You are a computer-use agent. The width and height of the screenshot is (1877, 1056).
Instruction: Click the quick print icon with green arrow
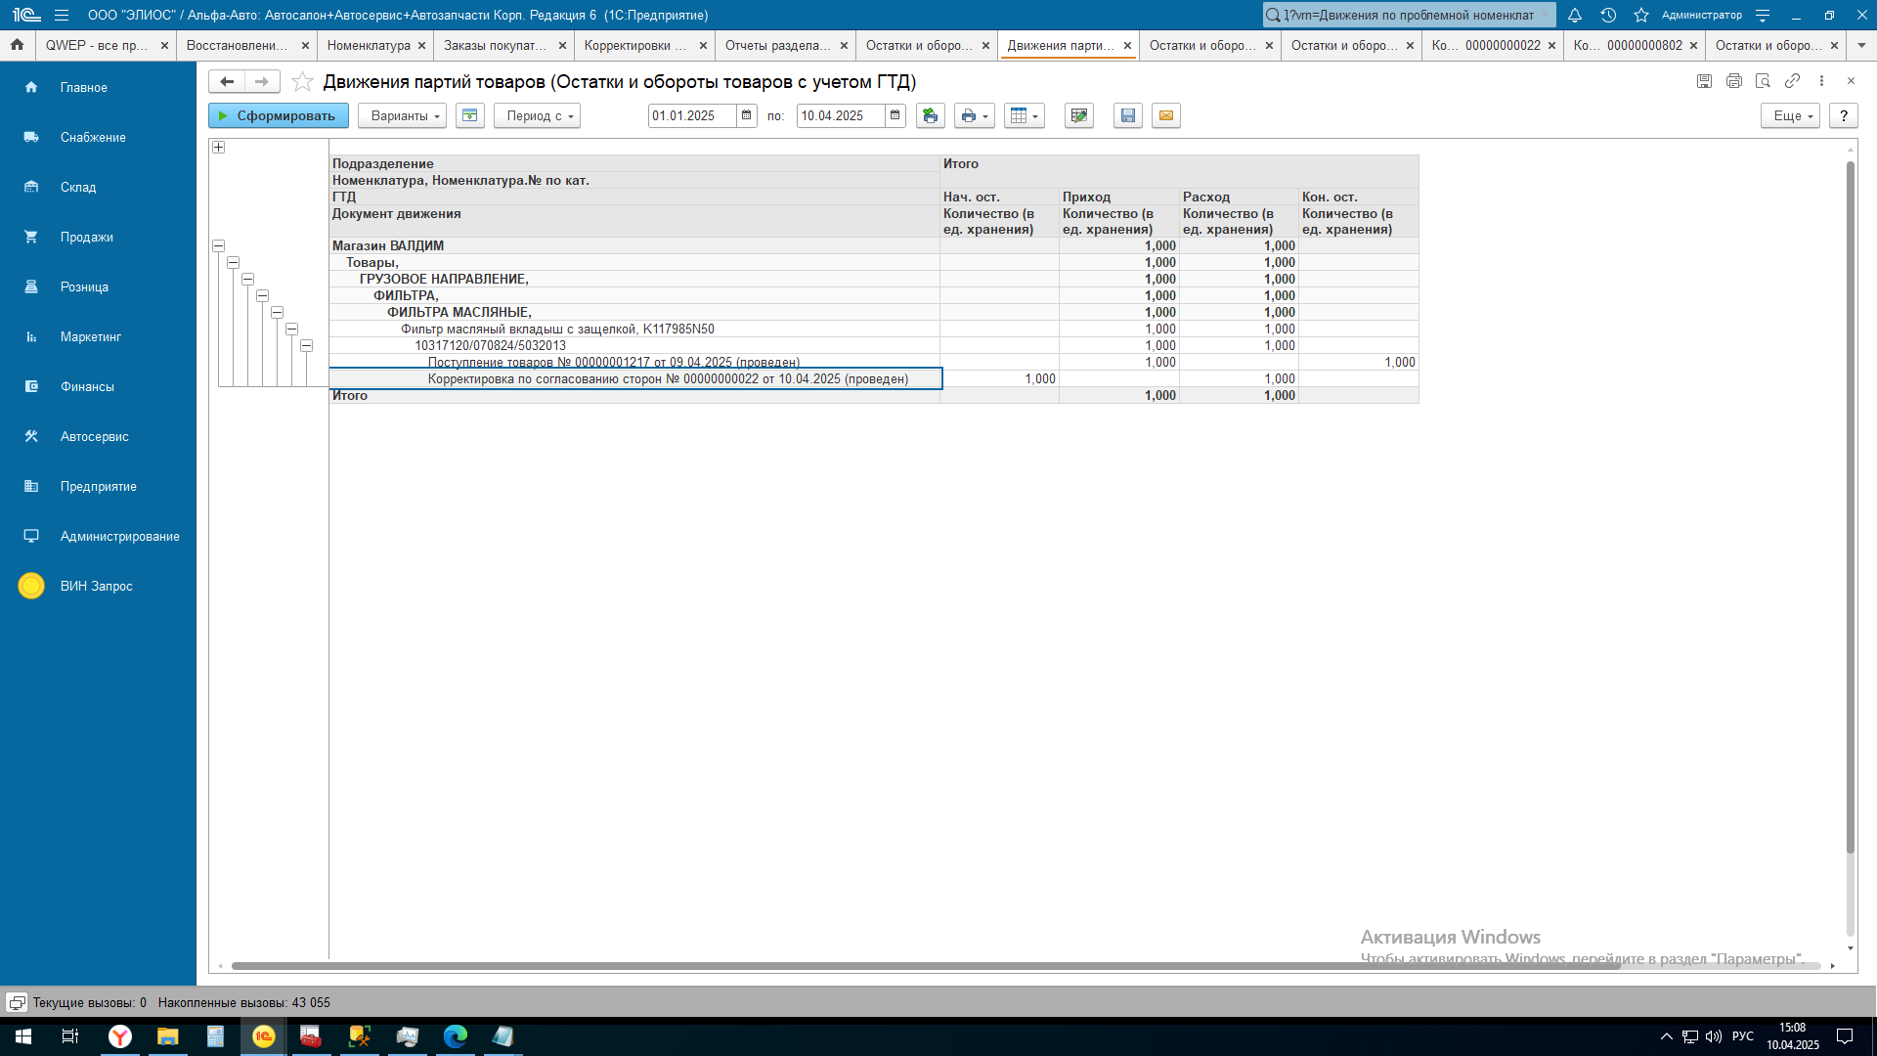coord(930,115)
